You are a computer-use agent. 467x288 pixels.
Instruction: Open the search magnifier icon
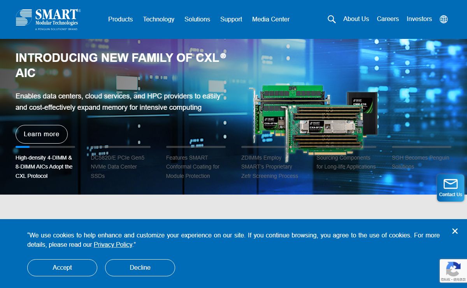[332, 19]
